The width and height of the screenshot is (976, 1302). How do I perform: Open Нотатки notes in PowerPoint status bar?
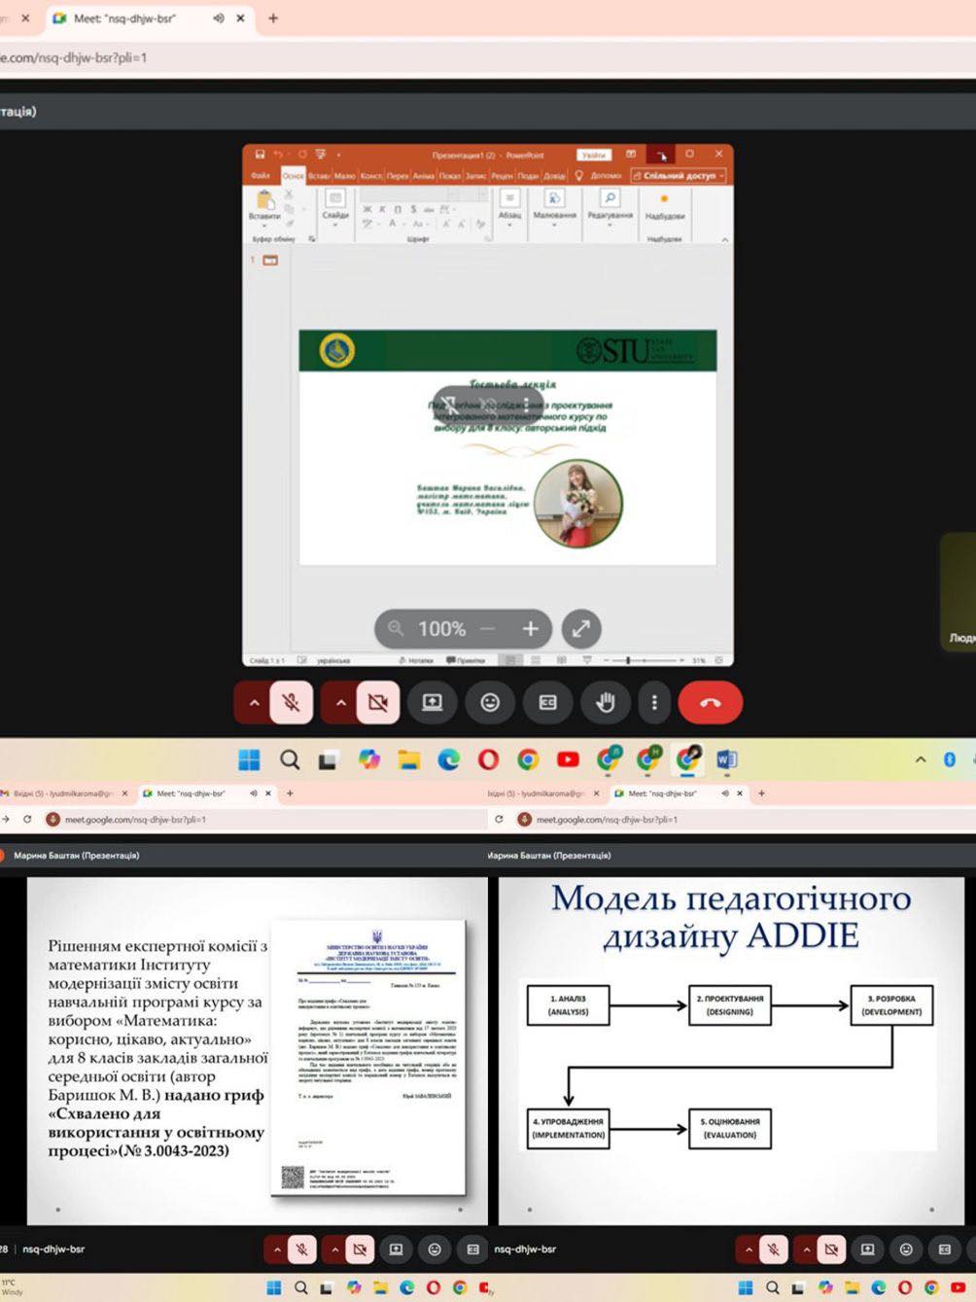click(x=416, y=660)
